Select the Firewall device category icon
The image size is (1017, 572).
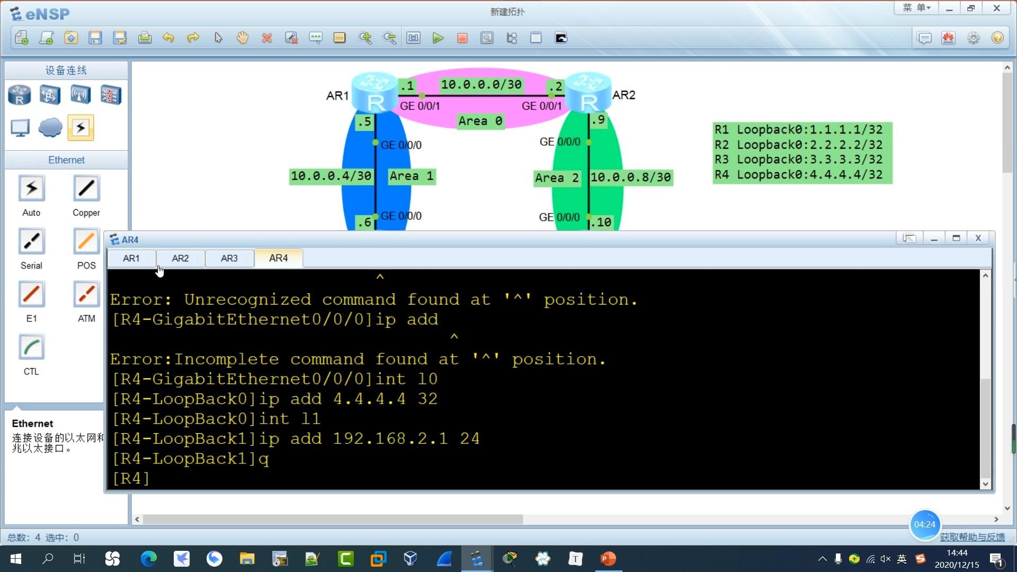pyautogui.click(x=111, y=95)
